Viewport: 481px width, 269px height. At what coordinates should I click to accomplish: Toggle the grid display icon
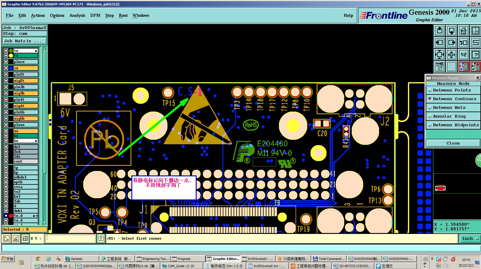coord(452,67)
